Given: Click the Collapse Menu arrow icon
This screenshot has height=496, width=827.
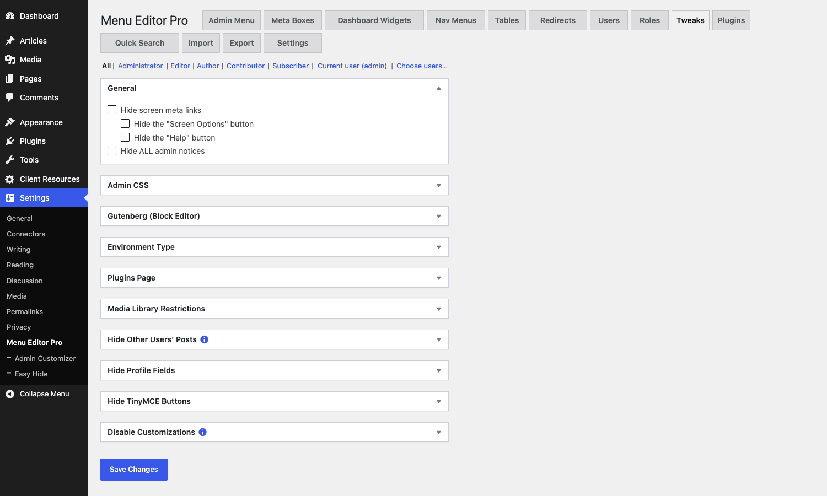Looking at the screenshot, I should [x=10, y=393].
